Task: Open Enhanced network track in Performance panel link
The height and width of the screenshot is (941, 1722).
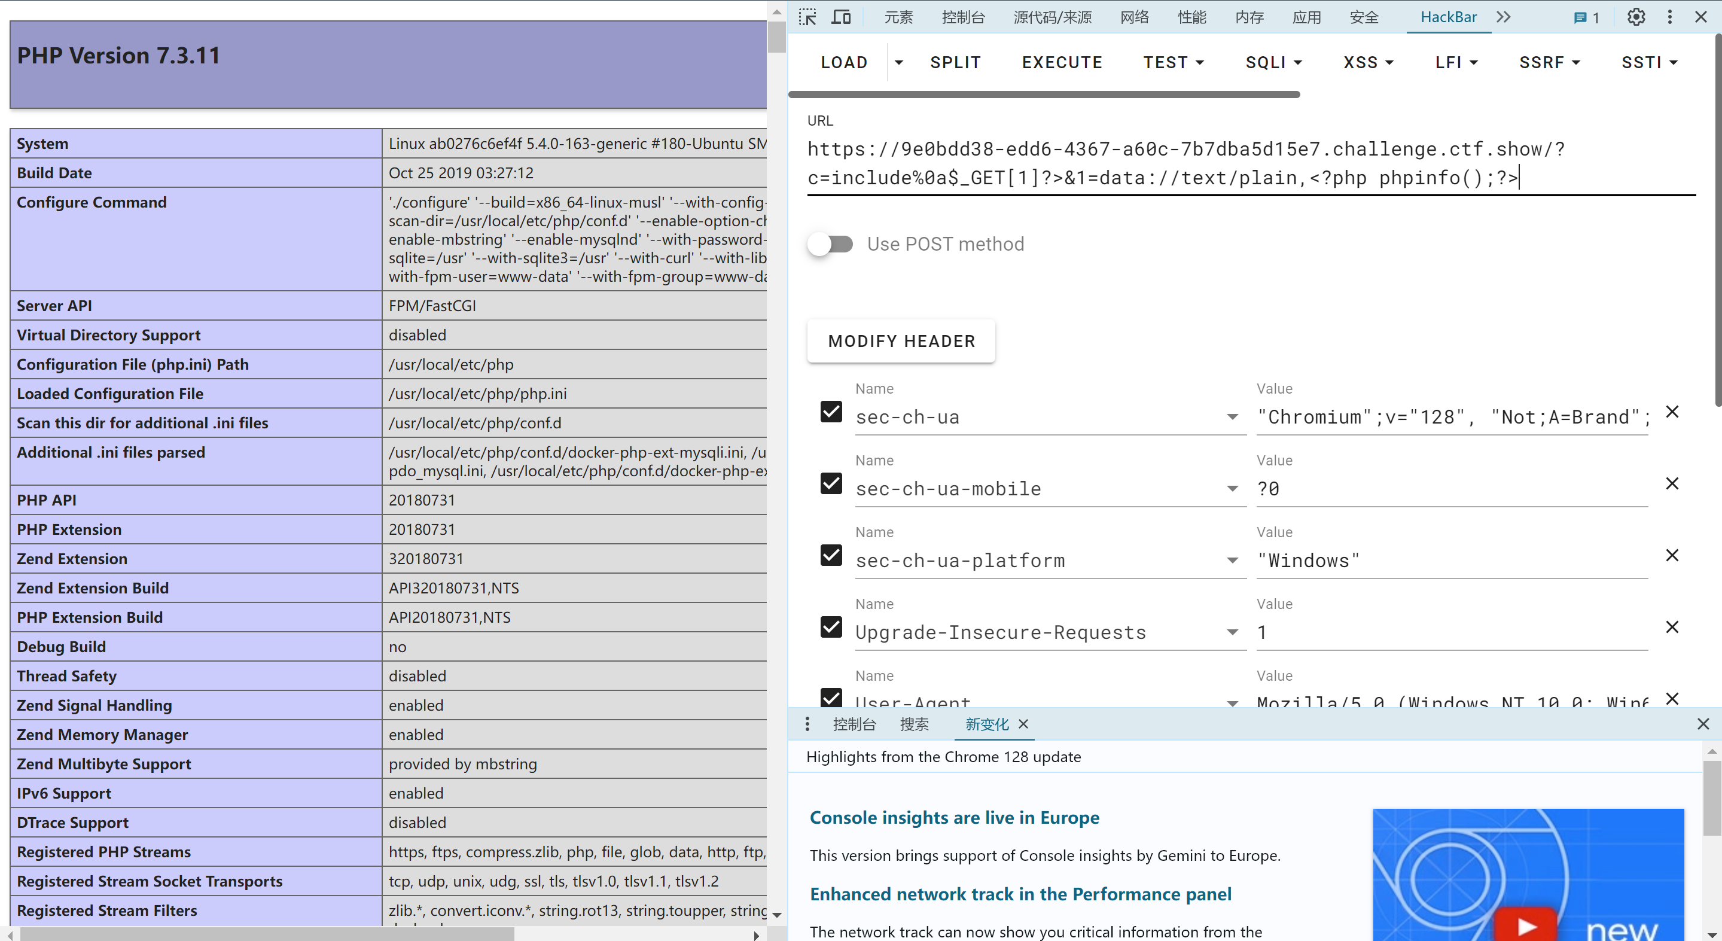Action: tap(1020, 894)
